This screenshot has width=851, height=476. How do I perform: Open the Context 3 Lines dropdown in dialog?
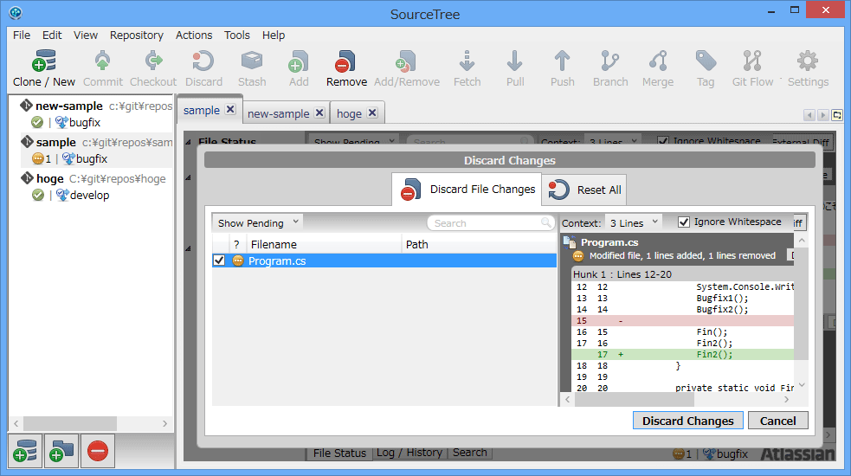(x=634, y=222)
